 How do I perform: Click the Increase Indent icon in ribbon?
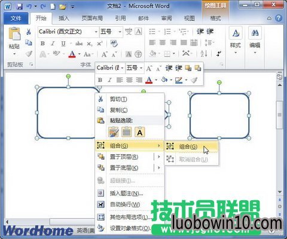click(x=210, y=32)
